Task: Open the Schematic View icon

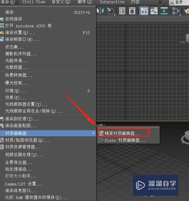Action: (x=176, y=11)
